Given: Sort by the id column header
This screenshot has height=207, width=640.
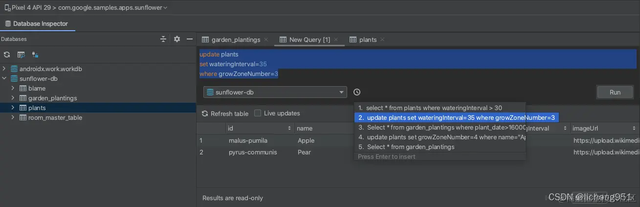Looking at the screenshot, I should [x=260, y=128].
